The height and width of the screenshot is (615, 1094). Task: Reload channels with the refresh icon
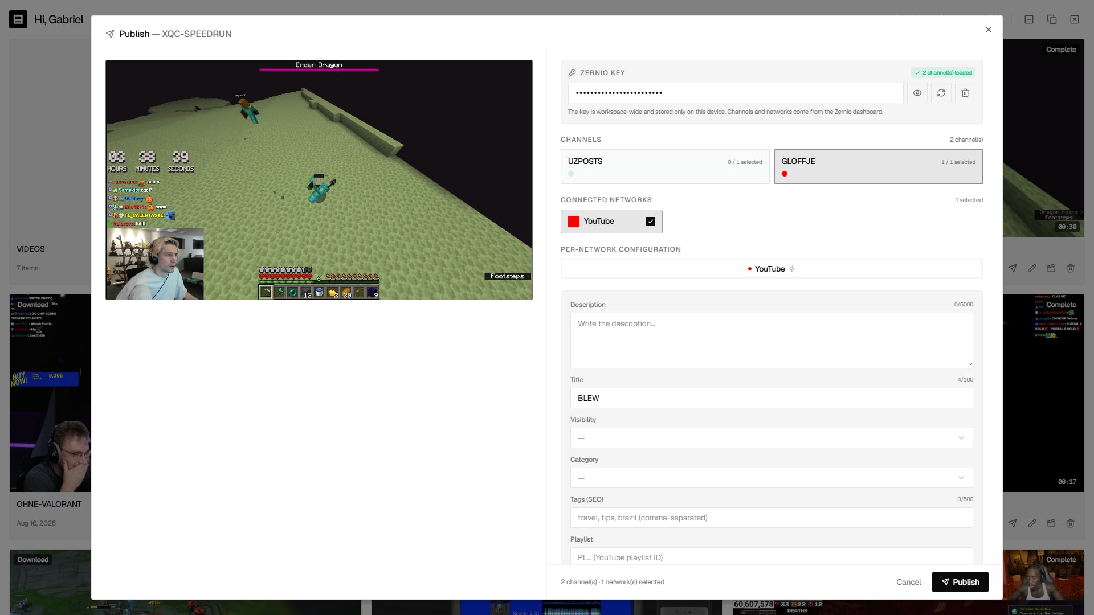click(x=941, y=93)
